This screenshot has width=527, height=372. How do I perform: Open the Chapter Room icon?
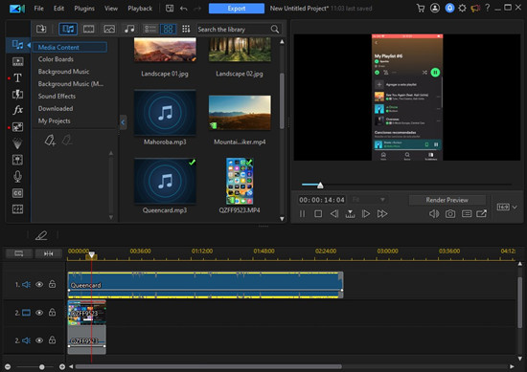click(x=17, y=209)
